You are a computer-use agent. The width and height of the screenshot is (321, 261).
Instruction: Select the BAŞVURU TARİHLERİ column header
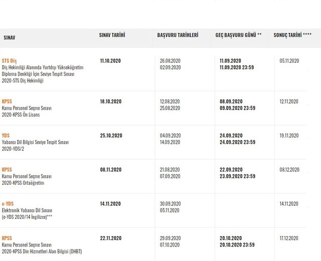tap(178, 35)
